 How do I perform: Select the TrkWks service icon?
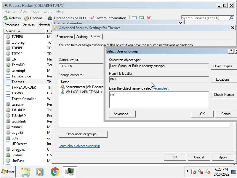[8, 93]
